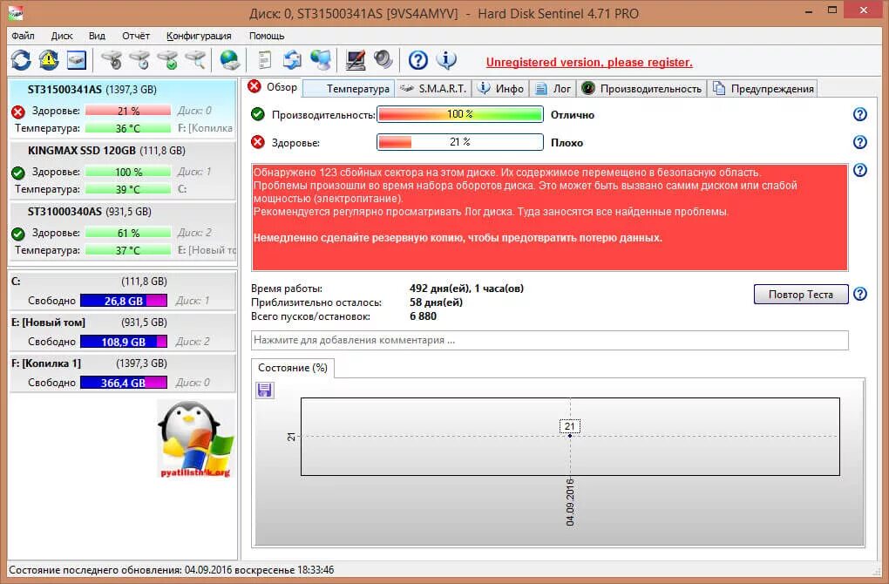Click the email send report toolbar icon
Screen dimensions: 889x584
293,60
